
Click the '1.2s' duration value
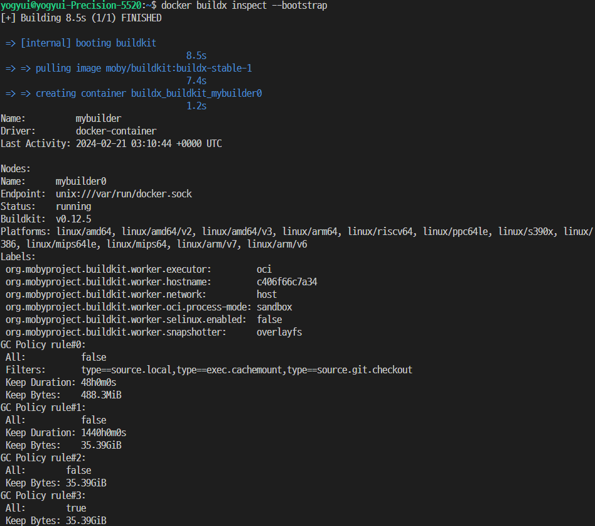click(196, 106)
